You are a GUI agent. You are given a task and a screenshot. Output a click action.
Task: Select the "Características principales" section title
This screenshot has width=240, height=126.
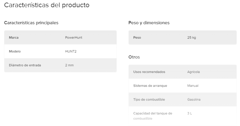click(31, 23)
